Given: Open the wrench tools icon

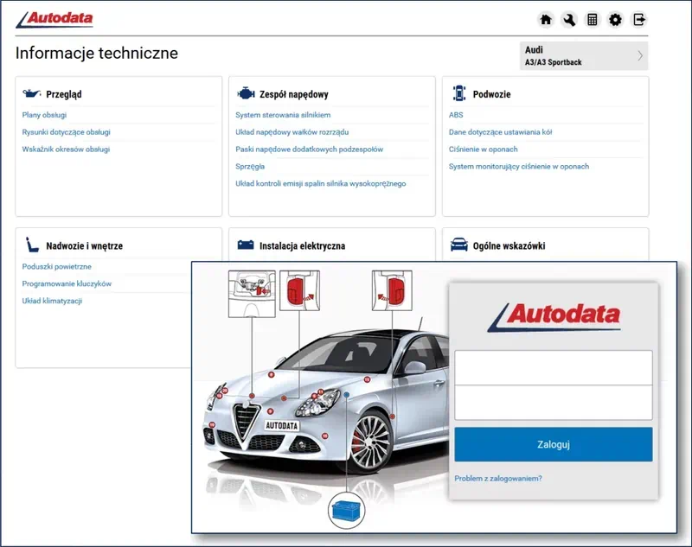Looking at the screenshot, I should click(x=569, y=20).
